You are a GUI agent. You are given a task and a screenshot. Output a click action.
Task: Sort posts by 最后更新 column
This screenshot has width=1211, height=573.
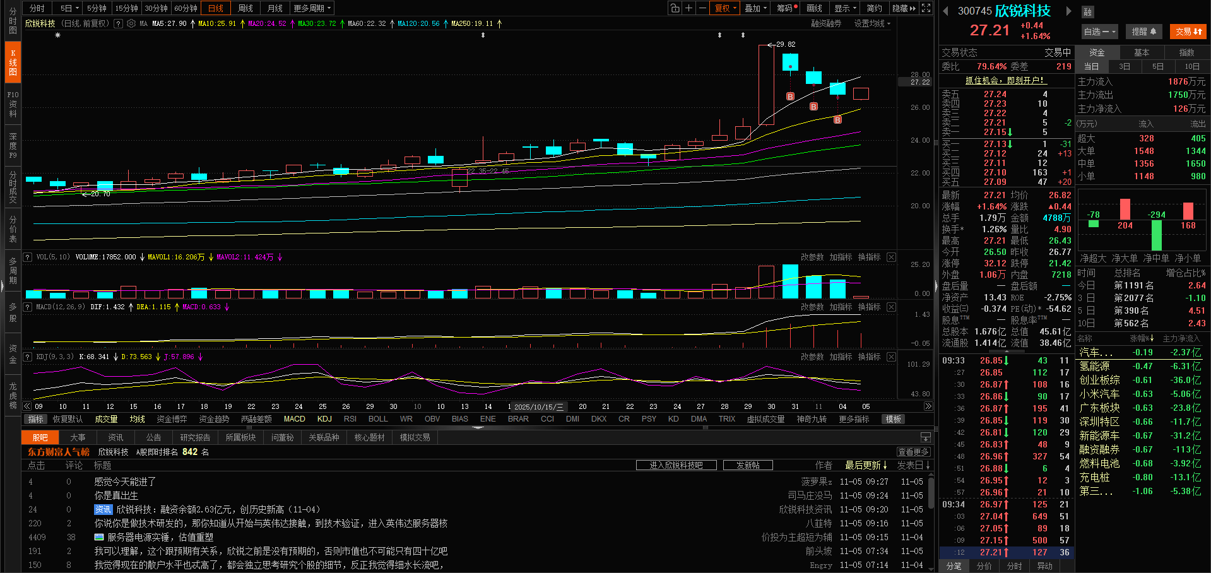pos(866,465)
